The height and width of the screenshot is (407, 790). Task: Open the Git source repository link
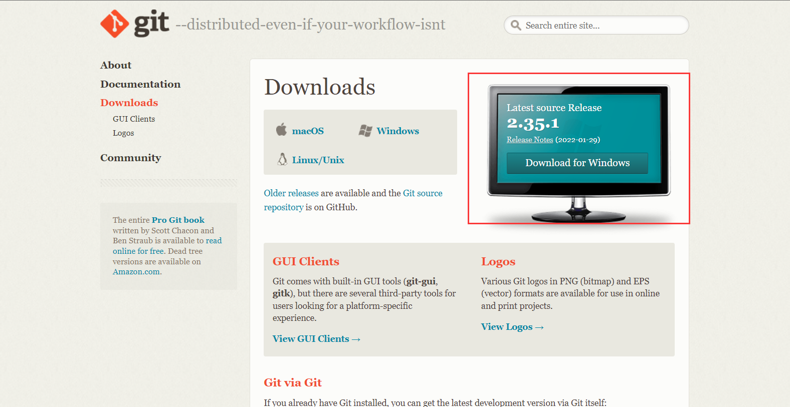pyautogui.click(x=353, y=200)
